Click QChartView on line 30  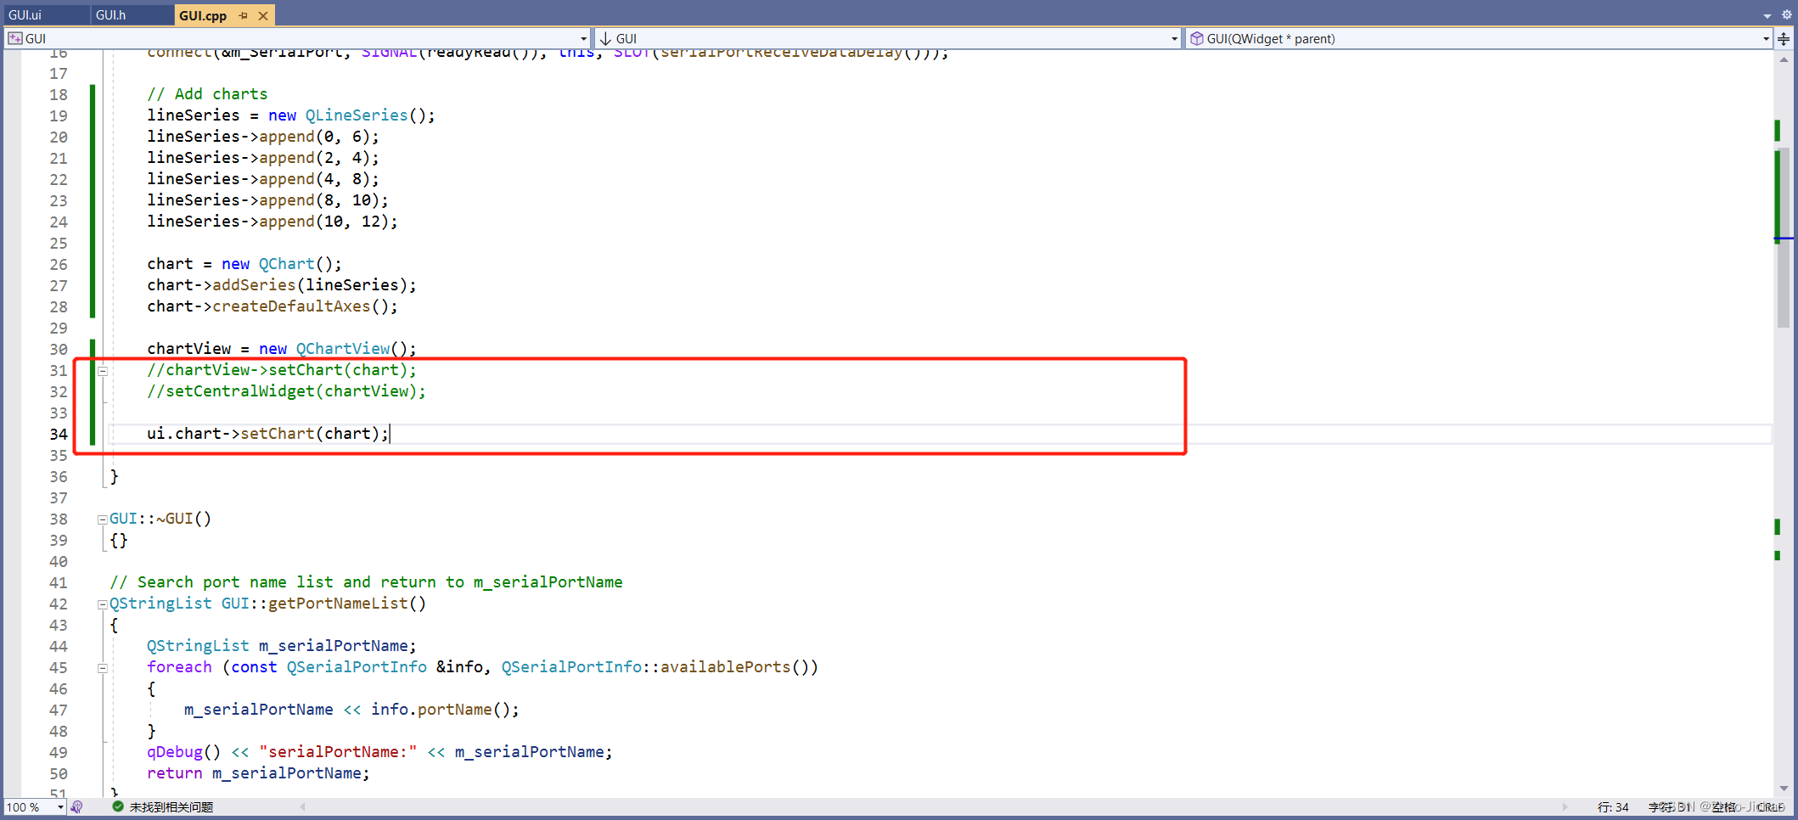343,349
